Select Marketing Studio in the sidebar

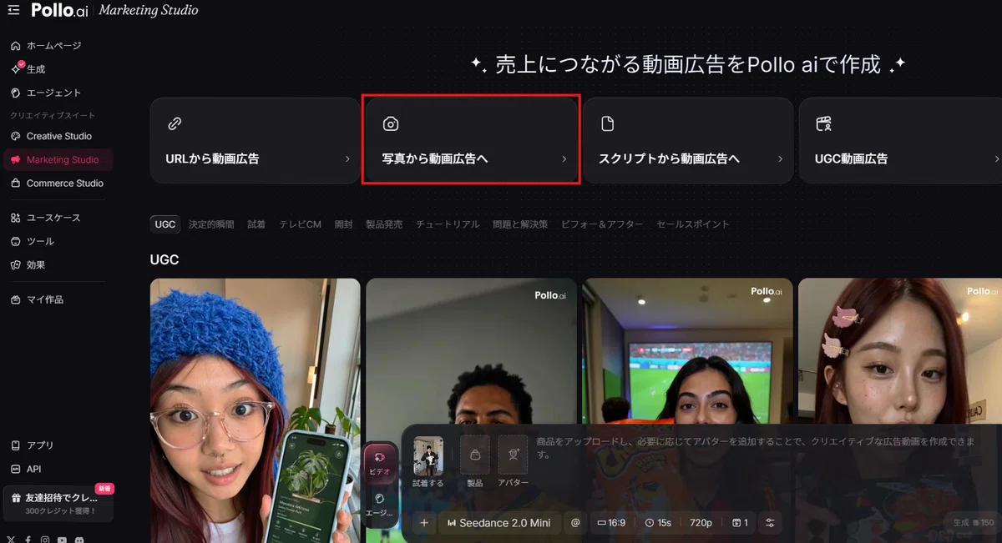pos(57,159)
